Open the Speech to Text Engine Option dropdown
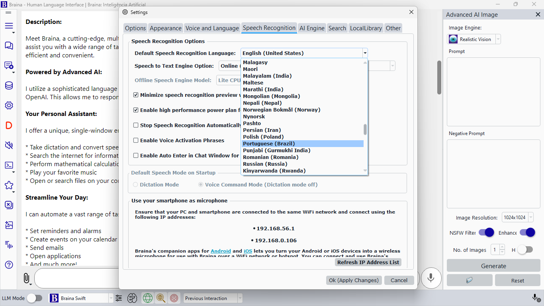544x306 pixels. click(392, 66)
